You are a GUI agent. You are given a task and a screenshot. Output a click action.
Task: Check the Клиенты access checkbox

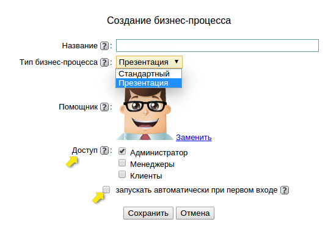tap(122, 174)
